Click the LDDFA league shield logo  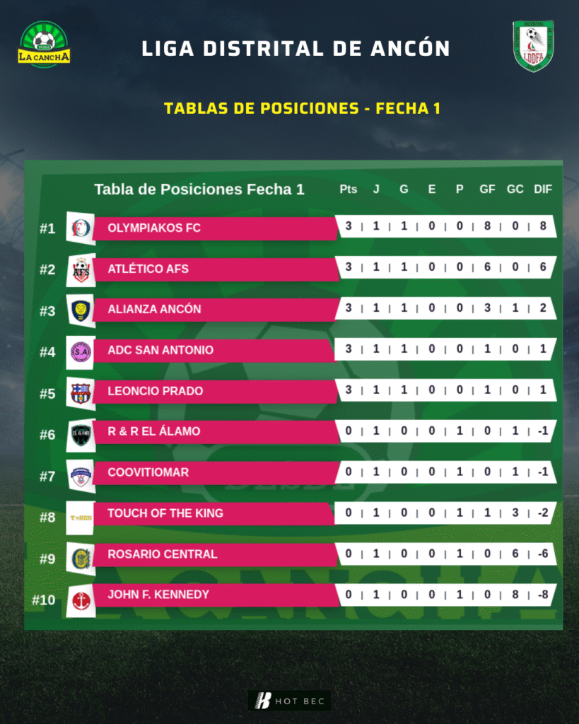tap(533, 46)
